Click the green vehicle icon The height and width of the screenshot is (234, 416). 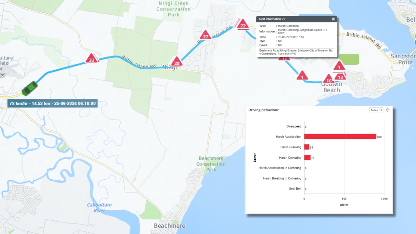coord(30,88)
